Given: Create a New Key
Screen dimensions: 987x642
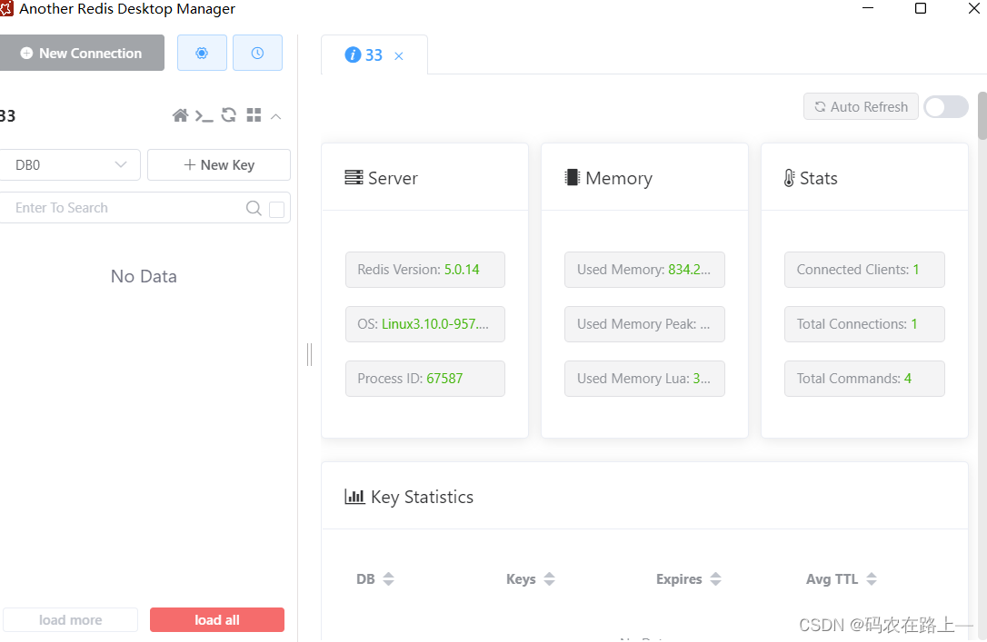Looking at the screenshot, I should [219, 164].
